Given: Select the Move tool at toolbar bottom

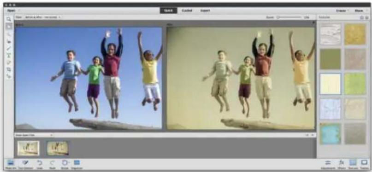Looking at the screenshot, I should tap(9, 76).
